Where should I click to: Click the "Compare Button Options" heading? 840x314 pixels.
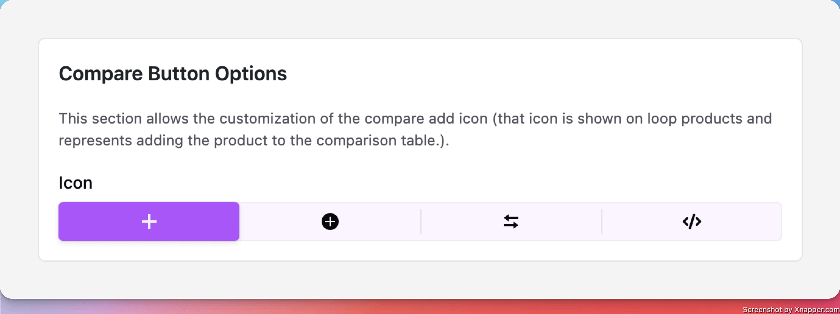click(x=173, y=74)
